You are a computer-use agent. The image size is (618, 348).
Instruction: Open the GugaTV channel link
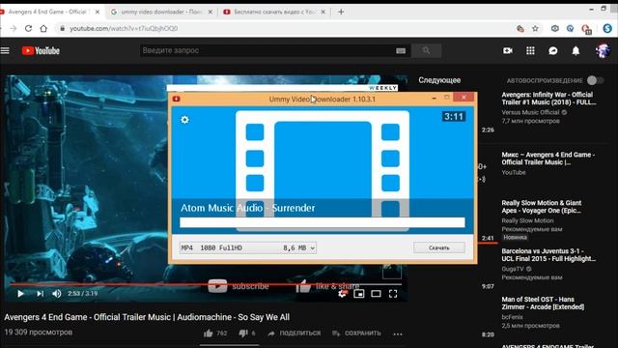(x=513, y=269)
